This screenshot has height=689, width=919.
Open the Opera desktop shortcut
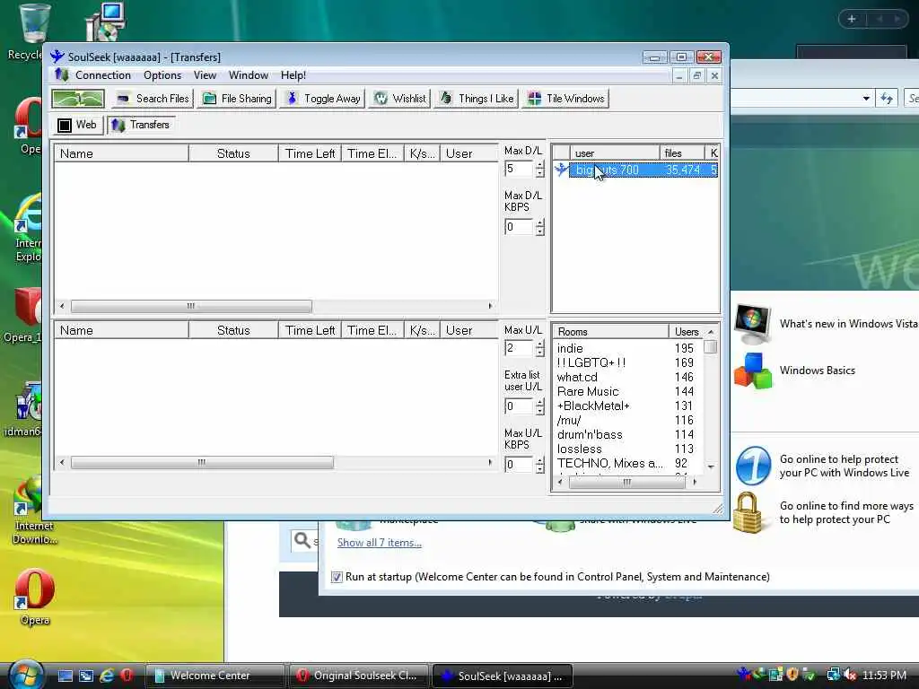pyautogui.click(x=35, y=597)
